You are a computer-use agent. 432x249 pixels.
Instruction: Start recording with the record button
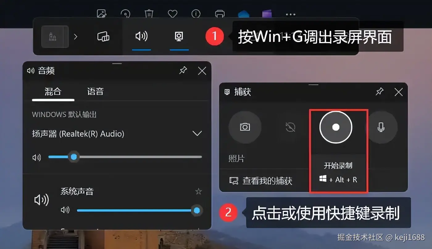point(336,127)
